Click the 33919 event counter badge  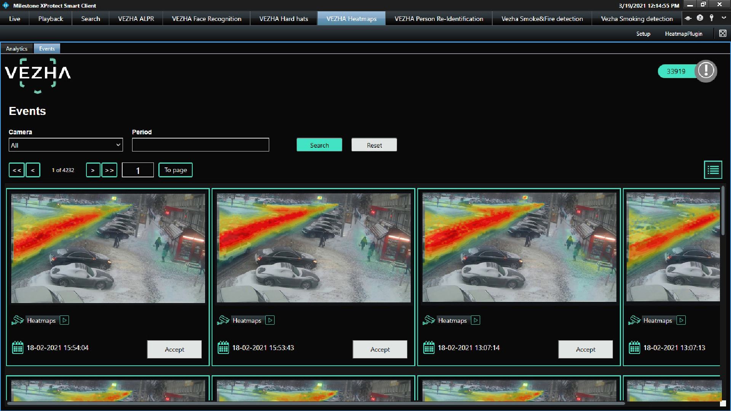coord(676,71)
